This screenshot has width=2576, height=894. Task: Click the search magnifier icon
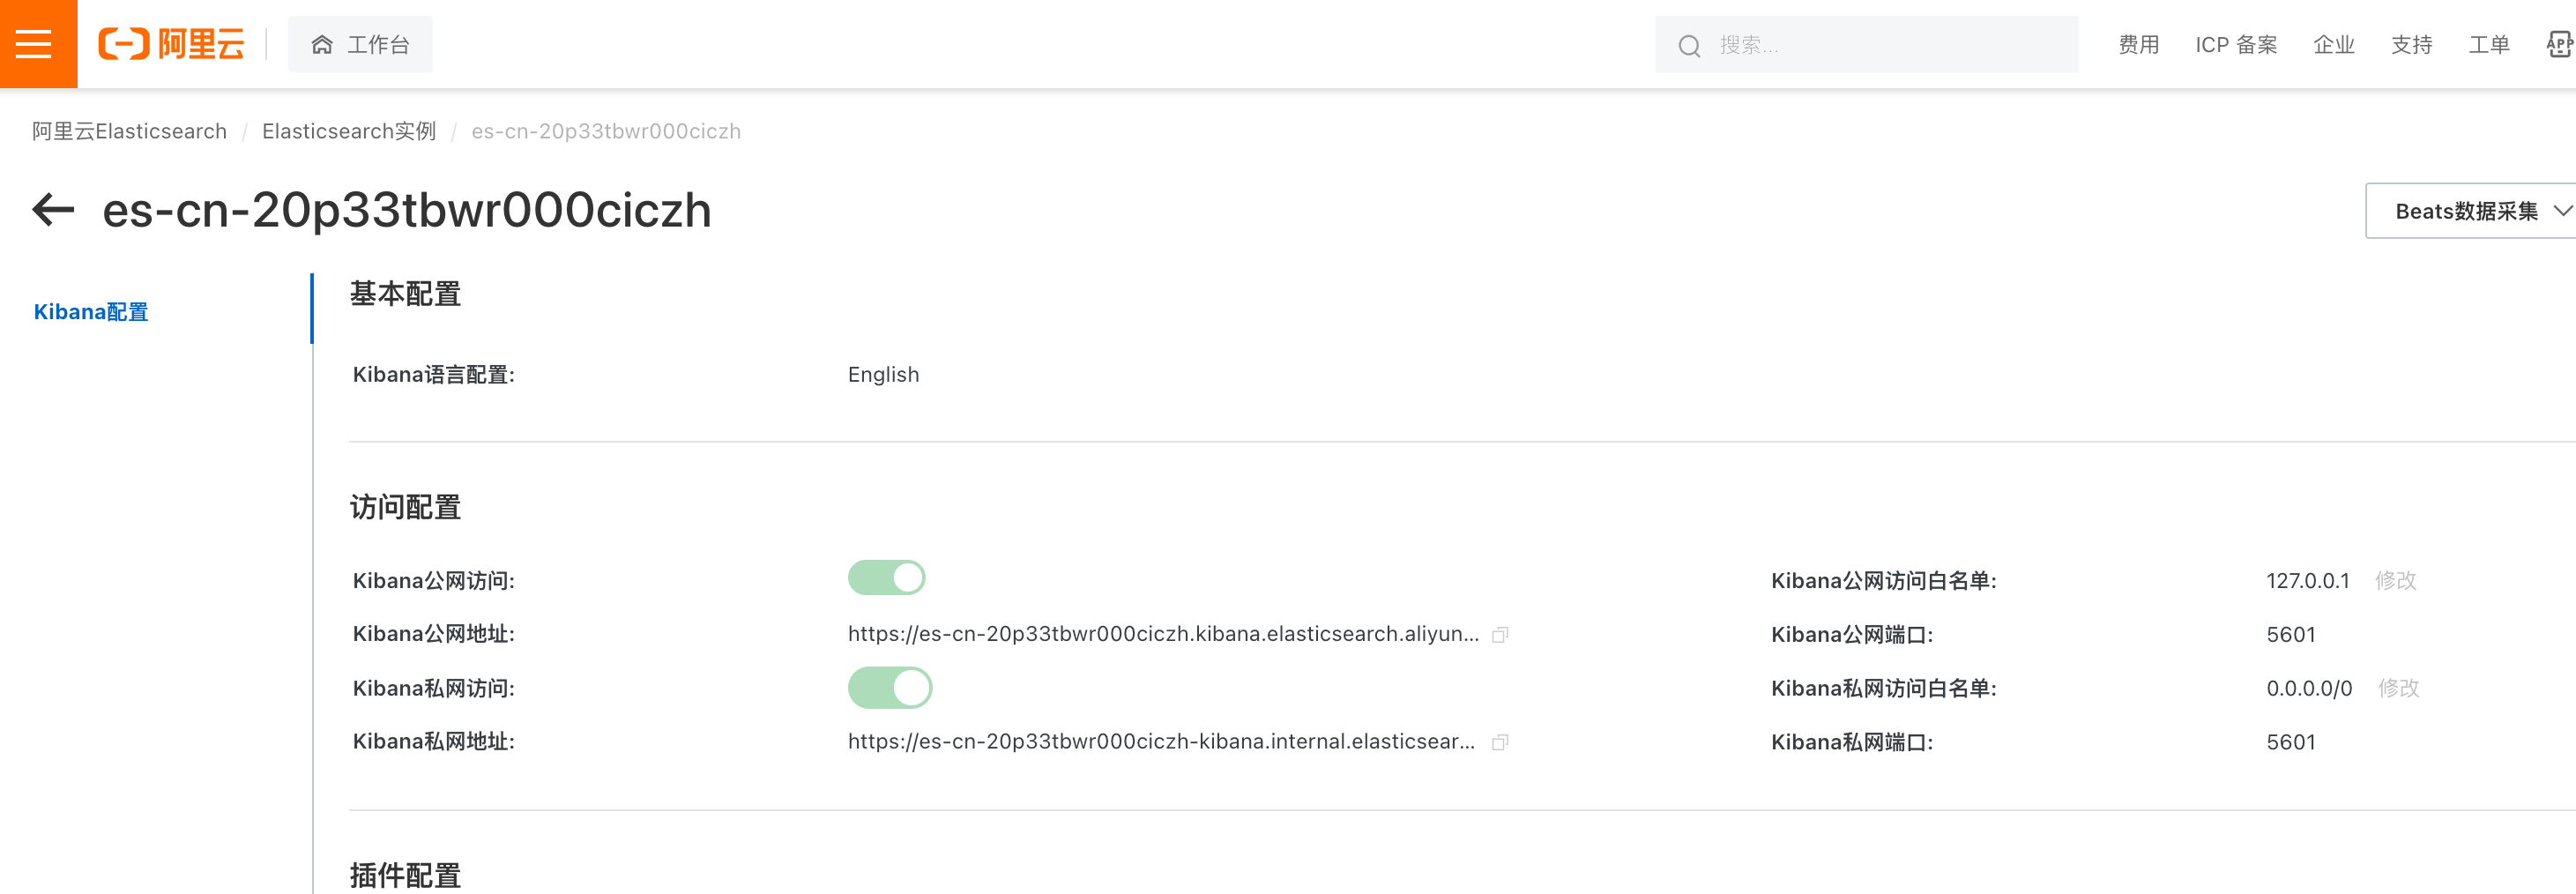[x=1689, y=46]
